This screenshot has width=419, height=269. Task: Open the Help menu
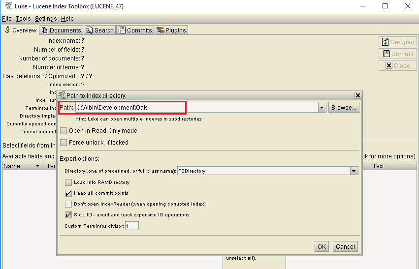click(x=67, y=19)
